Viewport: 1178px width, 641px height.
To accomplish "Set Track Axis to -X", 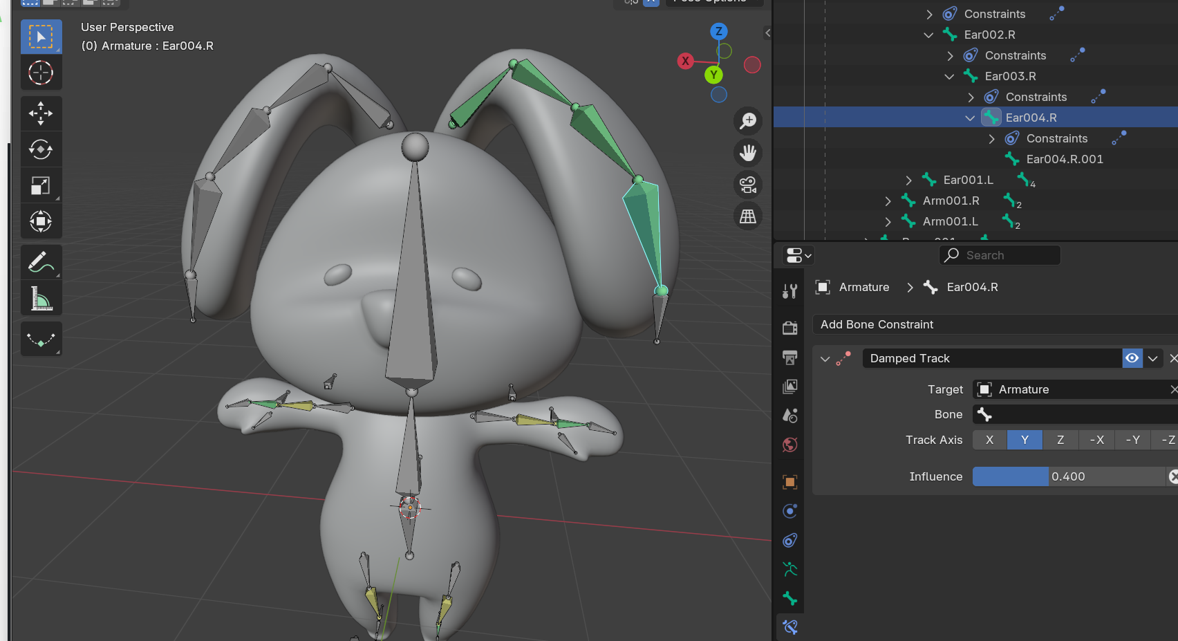I will (x=1096, y=440).
